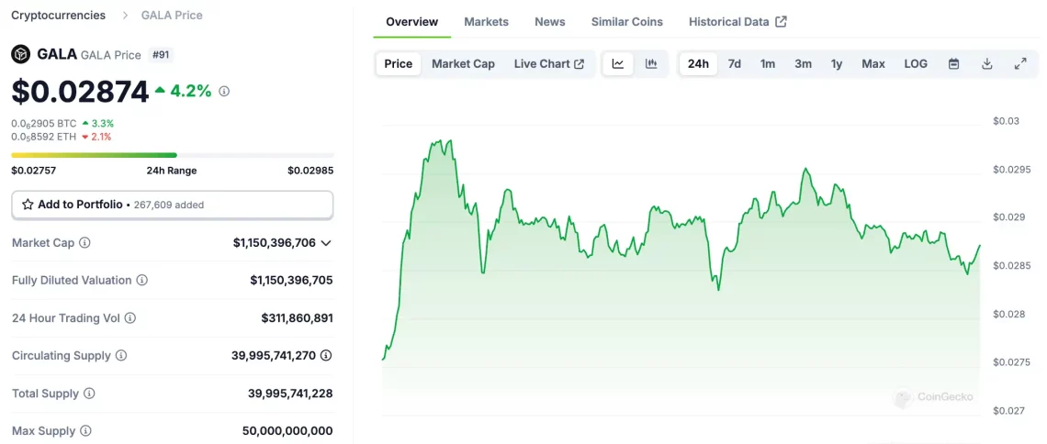Select Price chart toggle

(x=399, y=64)
